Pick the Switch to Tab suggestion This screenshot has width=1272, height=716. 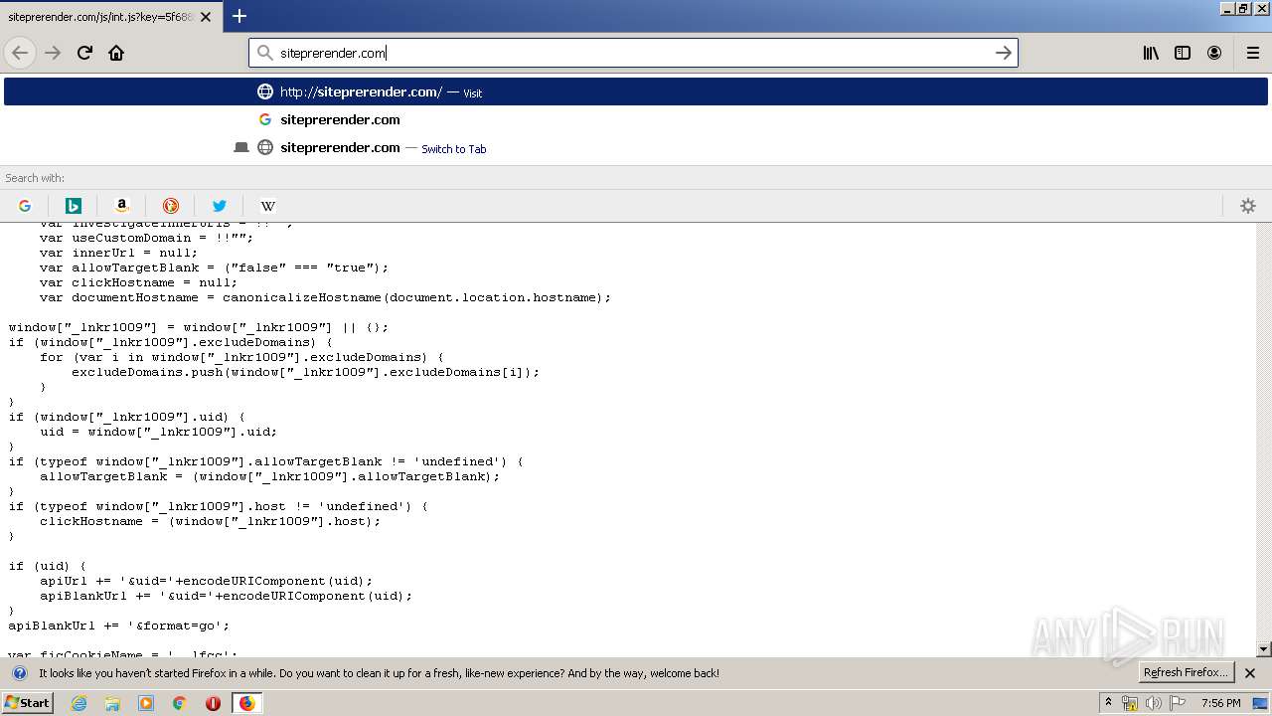(636, 147)
